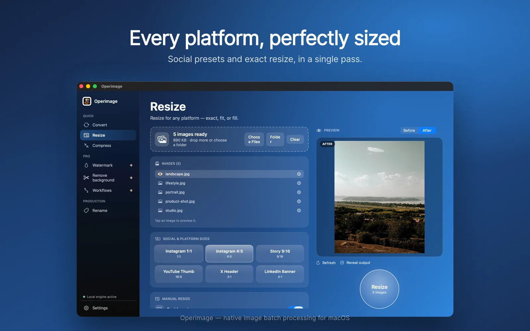Choose the X Header 3:1 preset
The height and width of the screenshot is (331, 530).
pyautogui.click(x=229, y=274)
